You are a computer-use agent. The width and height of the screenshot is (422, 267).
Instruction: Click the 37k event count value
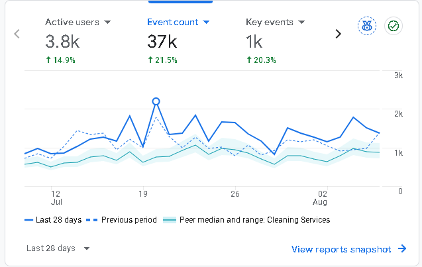(x=162, y=42)
